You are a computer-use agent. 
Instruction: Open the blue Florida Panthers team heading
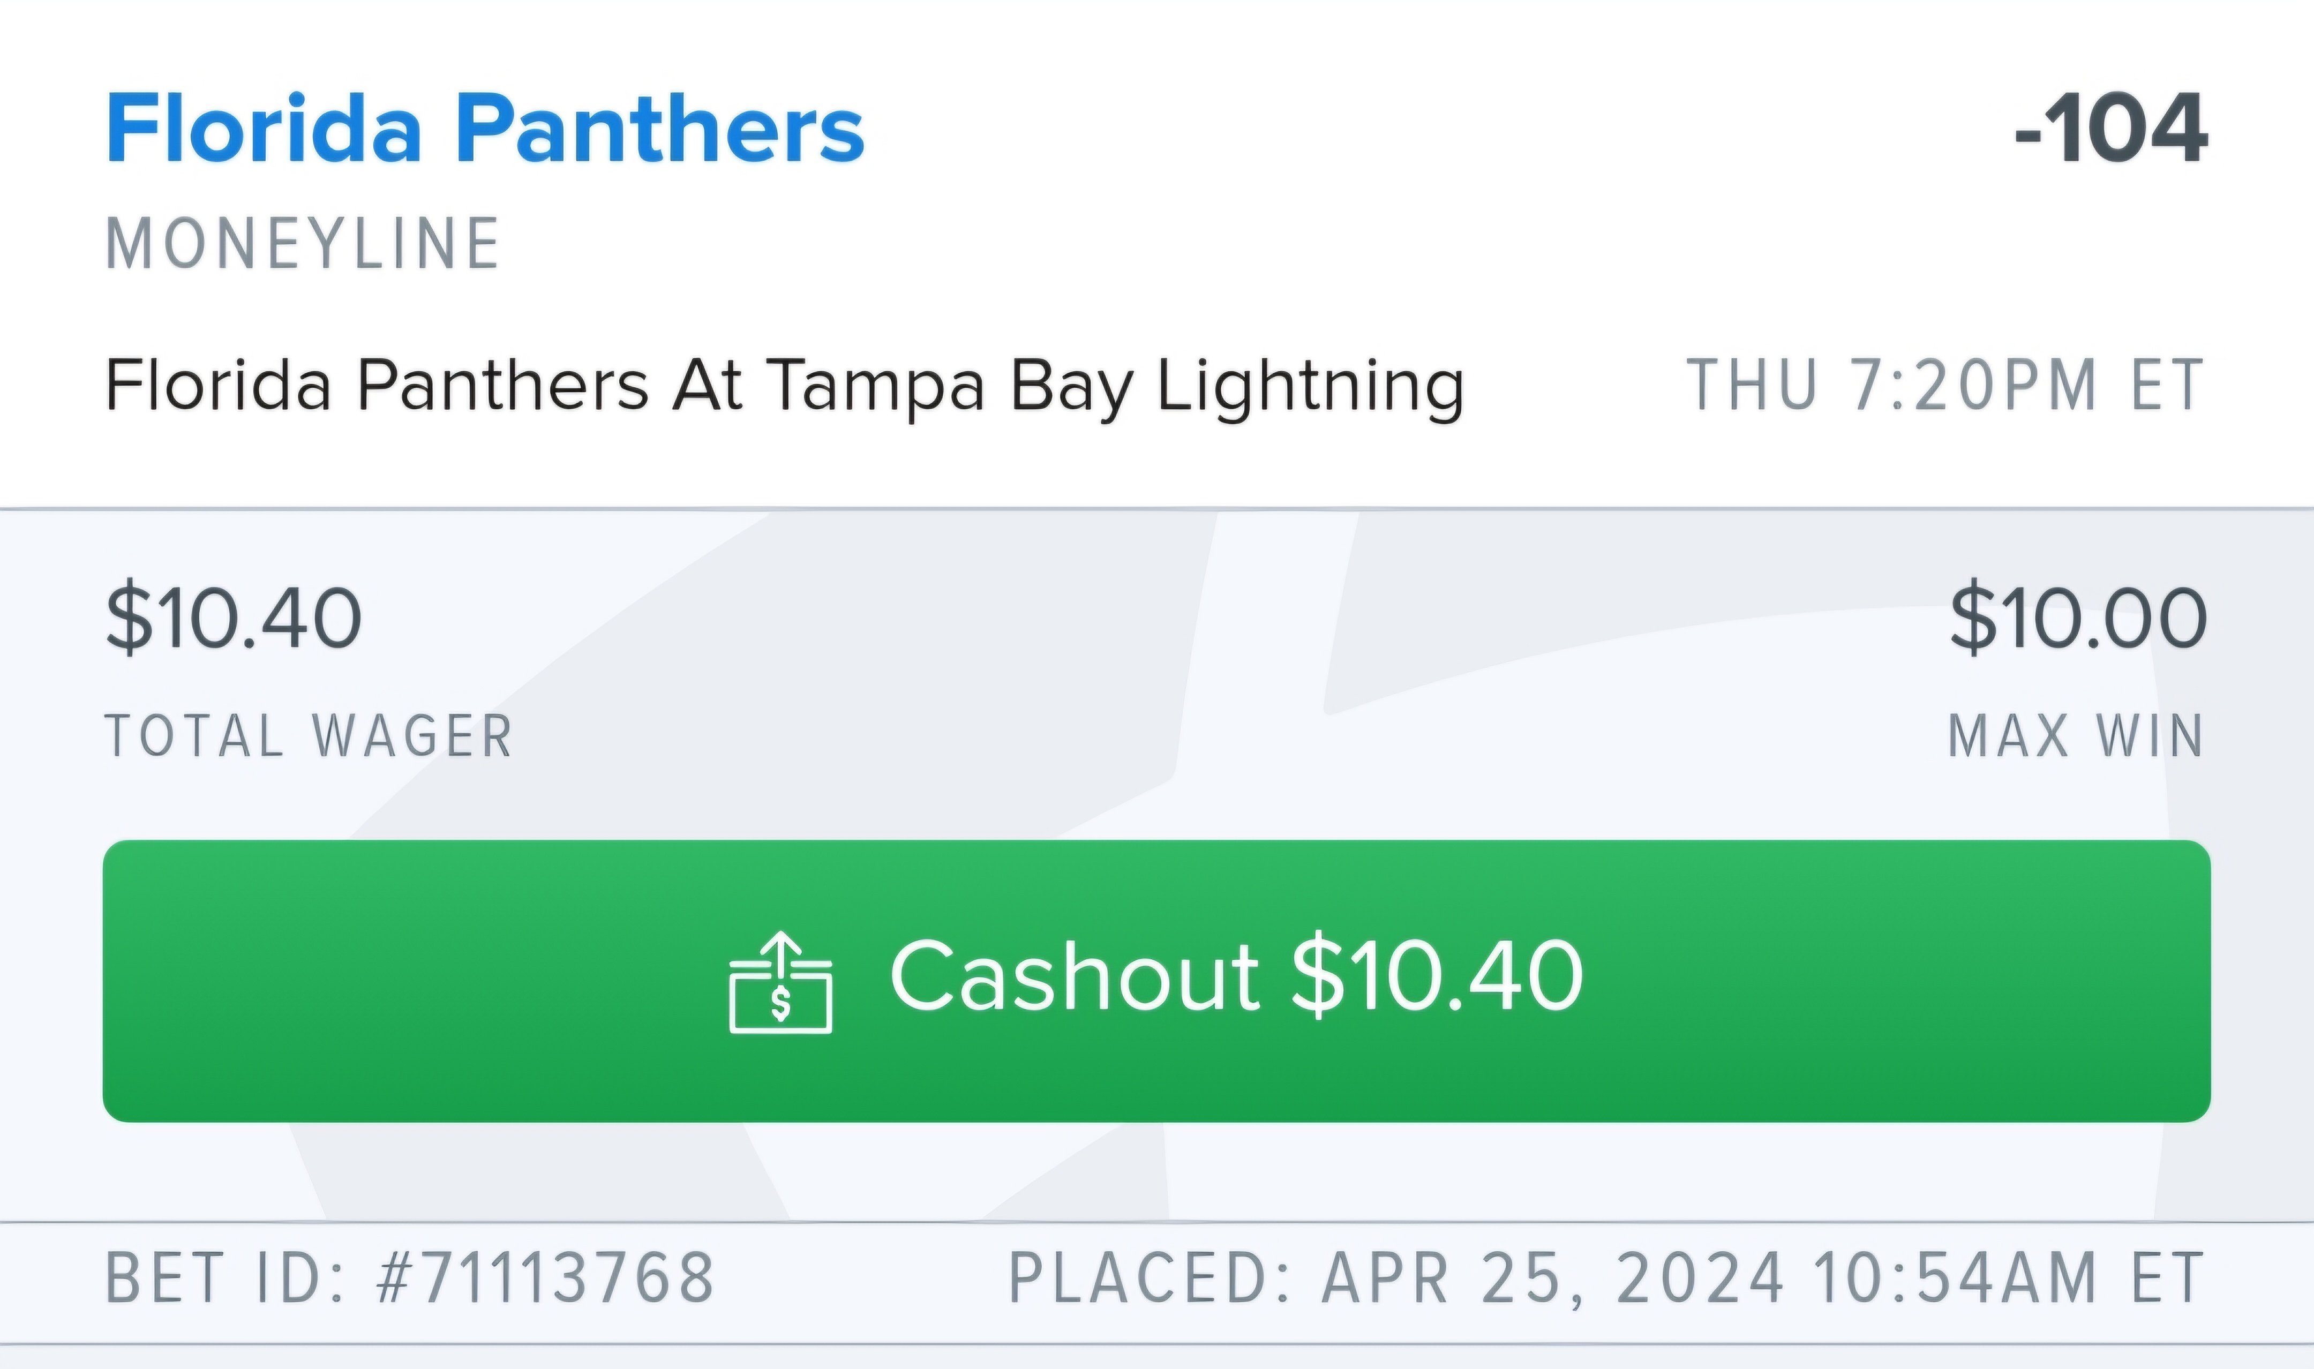pyautogui.click(x=485, y=129)
